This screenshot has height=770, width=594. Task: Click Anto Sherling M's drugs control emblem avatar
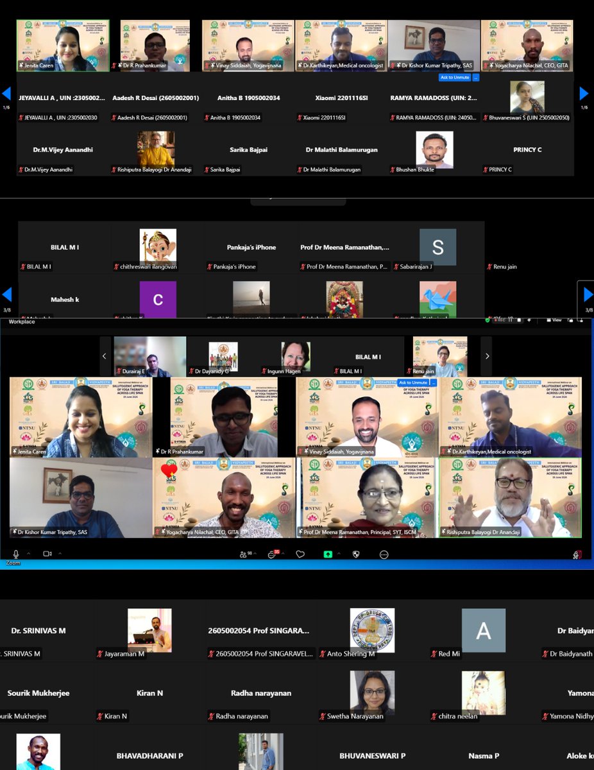(x=372, y=631)
